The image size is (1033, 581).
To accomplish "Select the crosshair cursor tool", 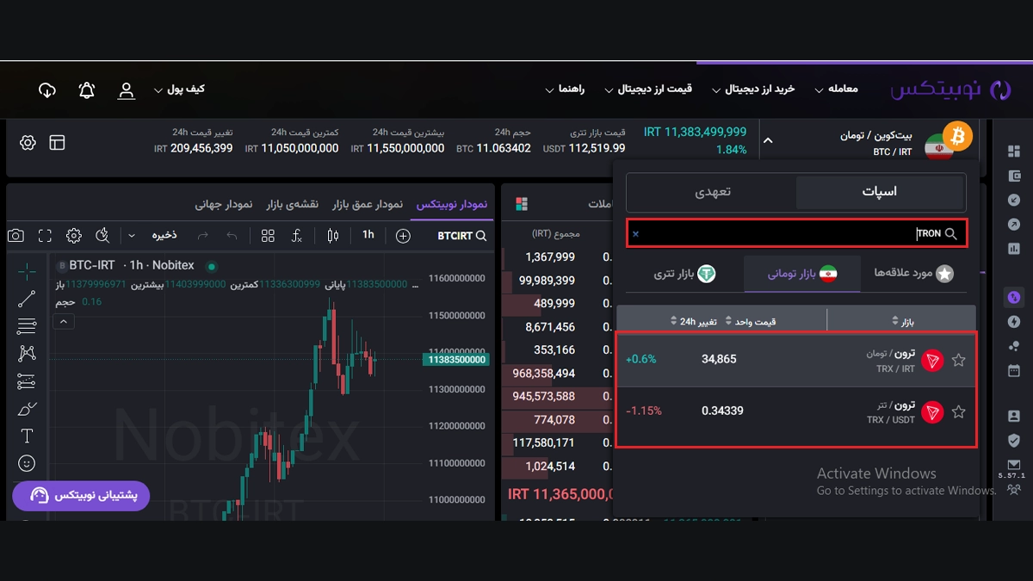I will click(x=27, y=272).
